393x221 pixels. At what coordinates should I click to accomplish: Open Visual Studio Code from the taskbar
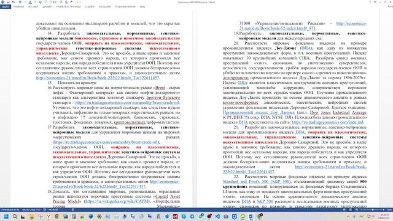tap(217, 217)
